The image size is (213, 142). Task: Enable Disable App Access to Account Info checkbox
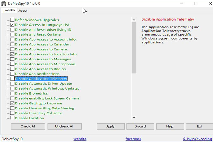pyautogui.click(x=12, y=39)
